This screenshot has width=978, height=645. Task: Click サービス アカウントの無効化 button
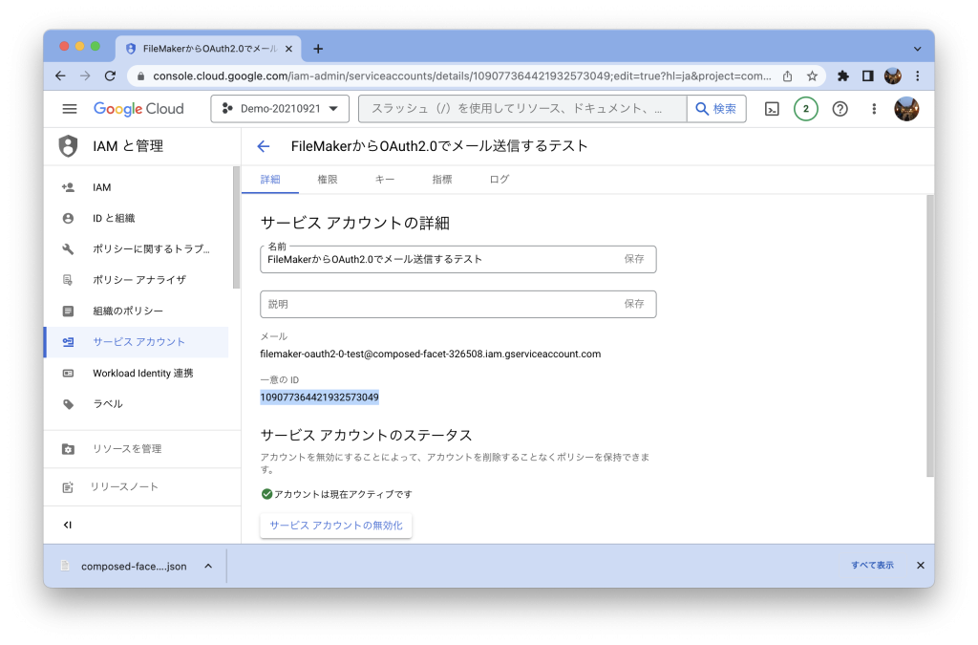point(336,526)
